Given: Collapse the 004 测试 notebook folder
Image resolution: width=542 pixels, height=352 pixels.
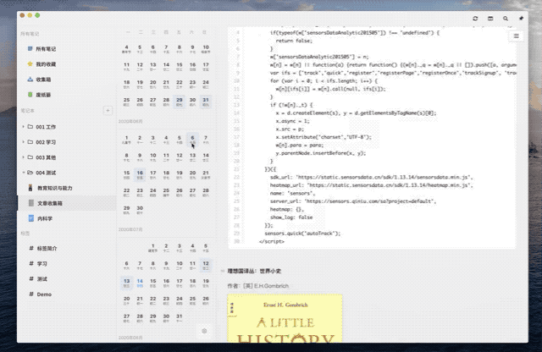Looking at the screenshot, I should (23, 173).
